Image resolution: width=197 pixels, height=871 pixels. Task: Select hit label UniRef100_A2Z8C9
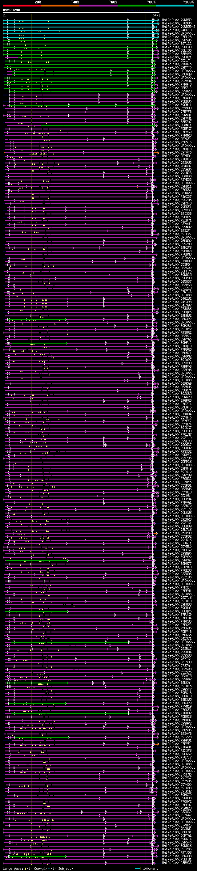[177, 811]
